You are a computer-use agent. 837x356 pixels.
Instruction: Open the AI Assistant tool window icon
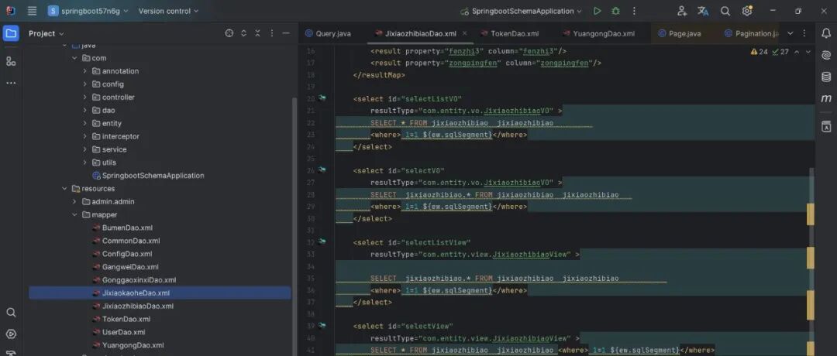(826, 55)
